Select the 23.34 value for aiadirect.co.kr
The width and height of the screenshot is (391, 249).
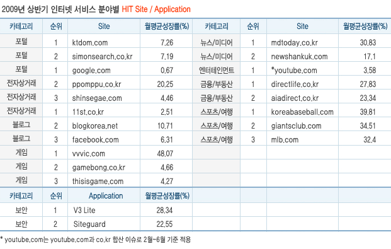click(x=368, y=98)
